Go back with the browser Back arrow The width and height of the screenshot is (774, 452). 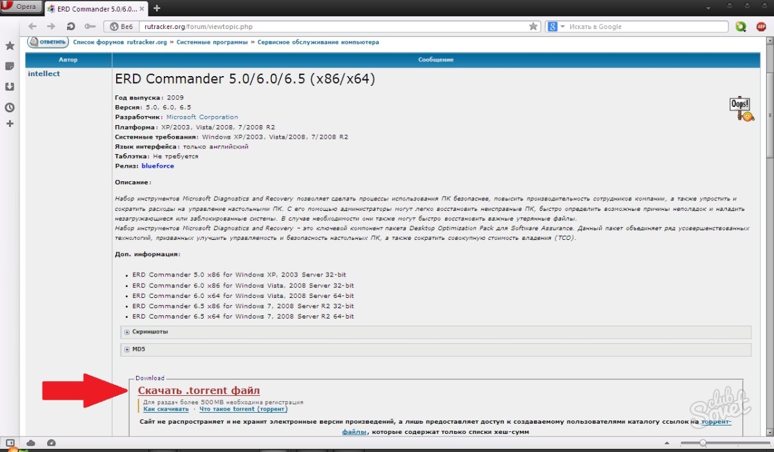coord(32,26)
